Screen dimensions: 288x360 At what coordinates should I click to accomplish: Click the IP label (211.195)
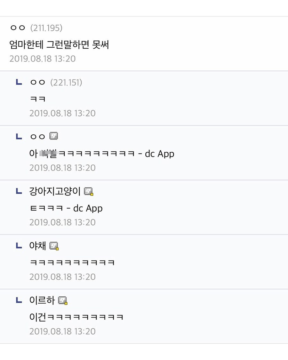(x=46, y=28)
